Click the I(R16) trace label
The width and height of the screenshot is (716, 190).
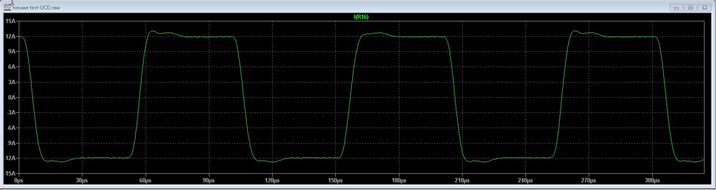pyautogui.click(x=361, y=17)
